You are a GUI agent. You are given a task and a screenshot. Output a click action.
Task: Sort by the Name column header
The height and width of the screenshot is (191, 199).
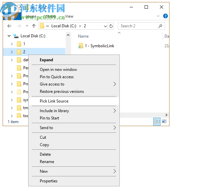pyautogui.click(x=83, y=36)
